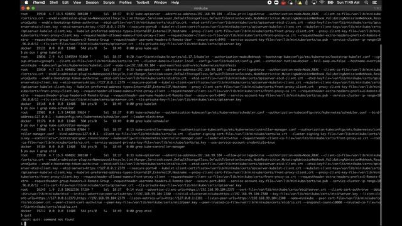Open Spotlight search
The image size is (402, 226).
click(x=366, y=3)
